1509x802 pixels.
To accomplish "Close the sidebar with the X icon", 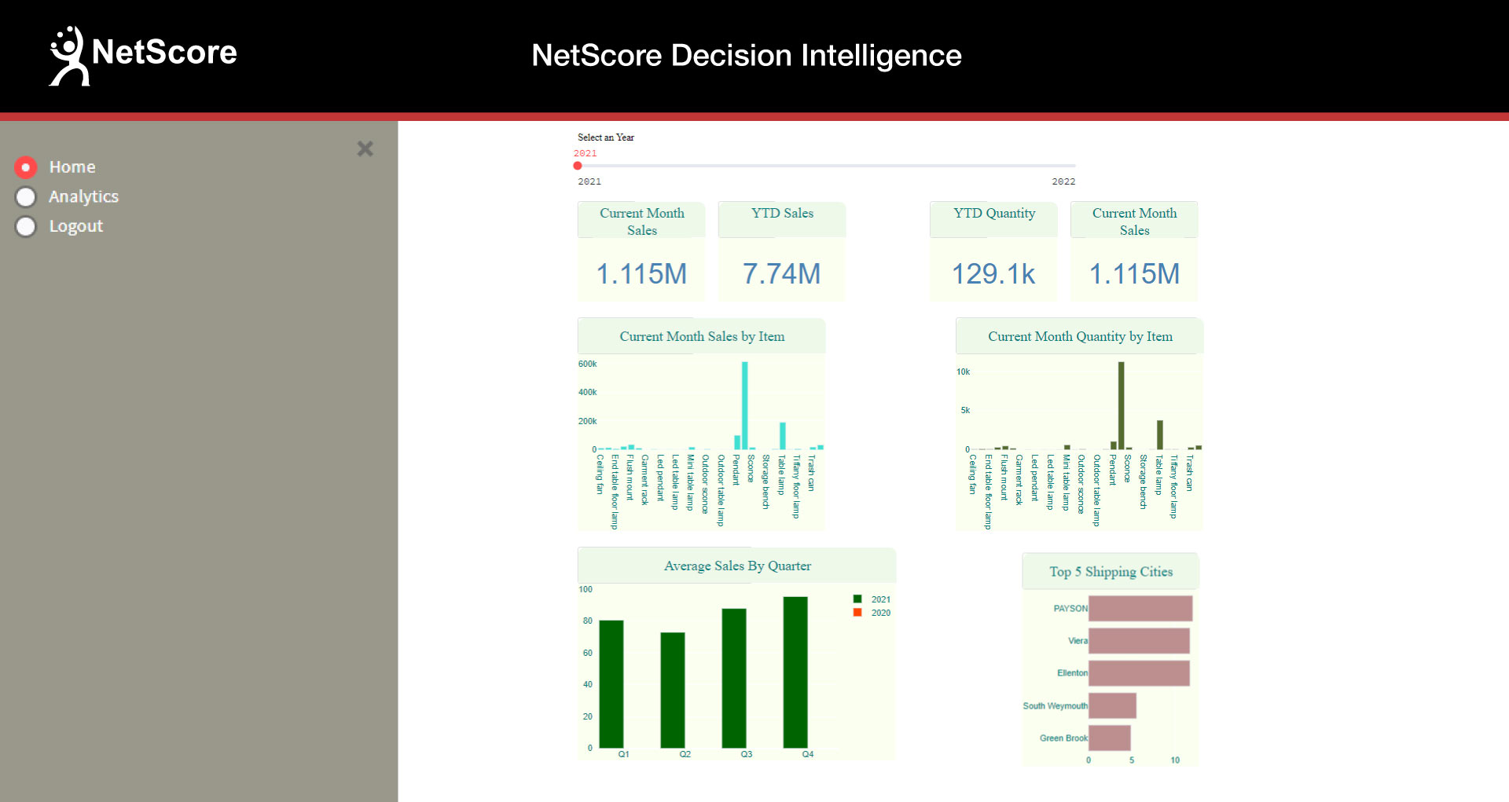I will click(x=365, y=148).
